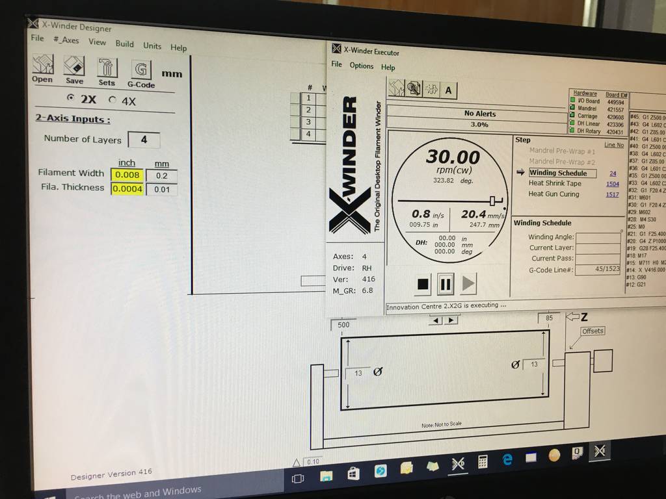
Task: Select the 2X axis option
Action: tap(81, 99)
